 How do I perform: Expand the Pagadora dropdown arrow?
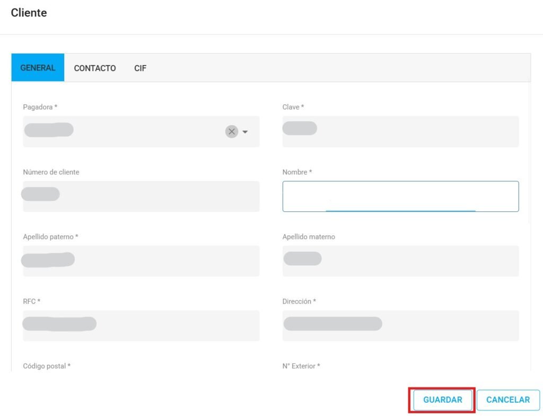click(x=245, y=132)
